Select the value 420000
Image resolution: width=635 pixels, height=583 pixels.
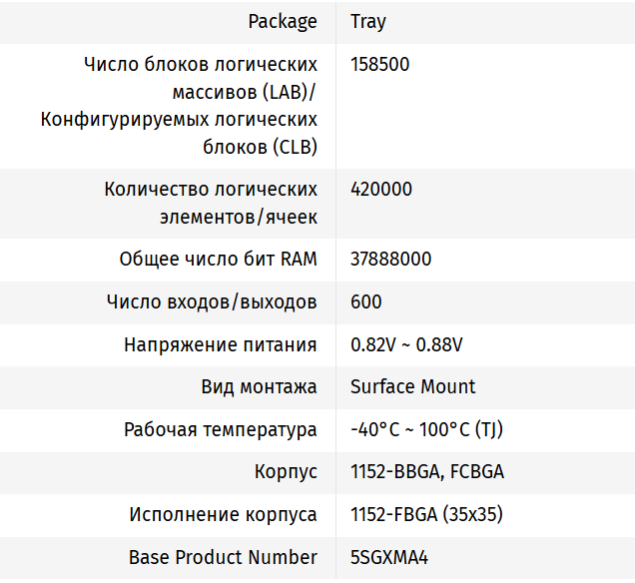[381, 190]
